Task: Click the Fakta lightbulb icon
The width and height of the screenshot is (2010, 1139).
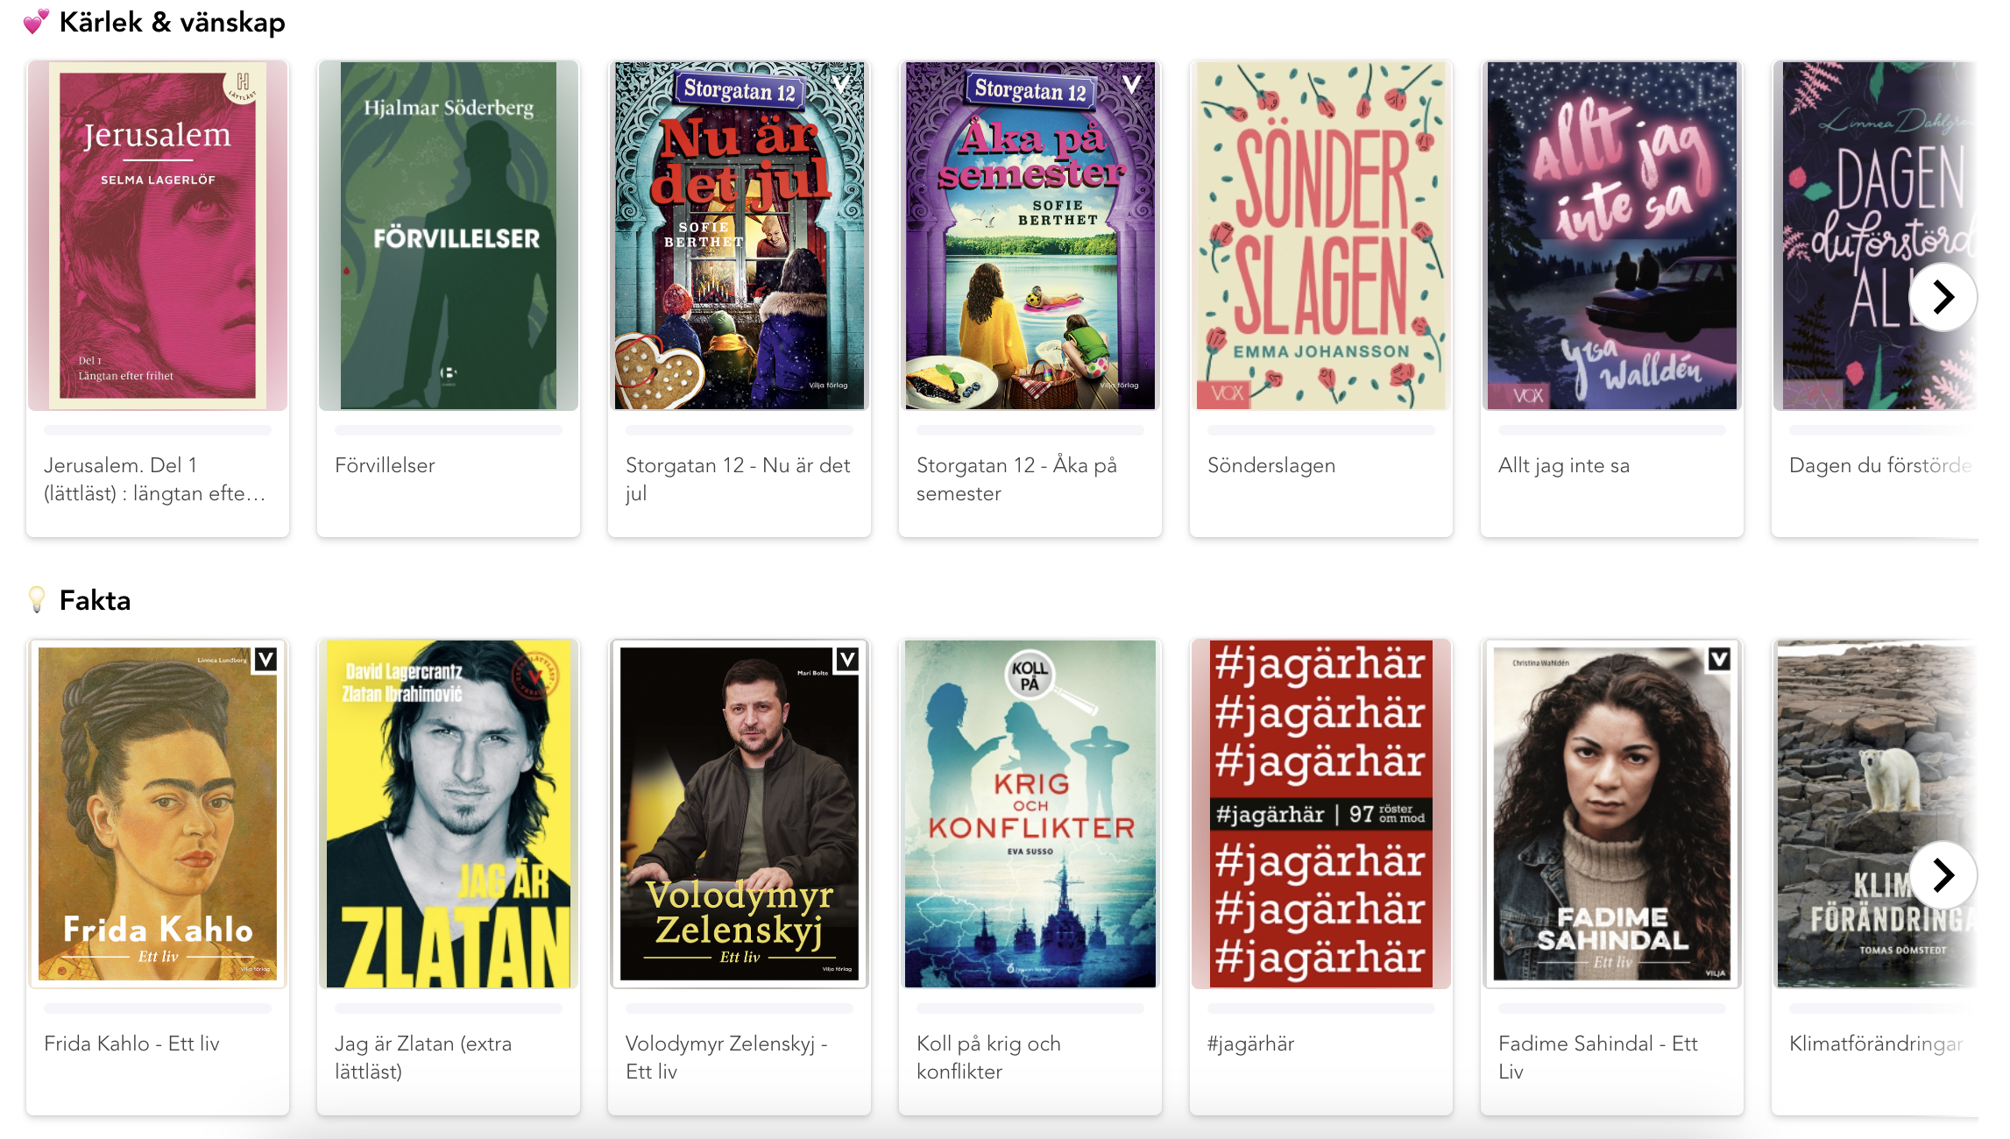Action: pyautogui.click(x=37, y=600)
